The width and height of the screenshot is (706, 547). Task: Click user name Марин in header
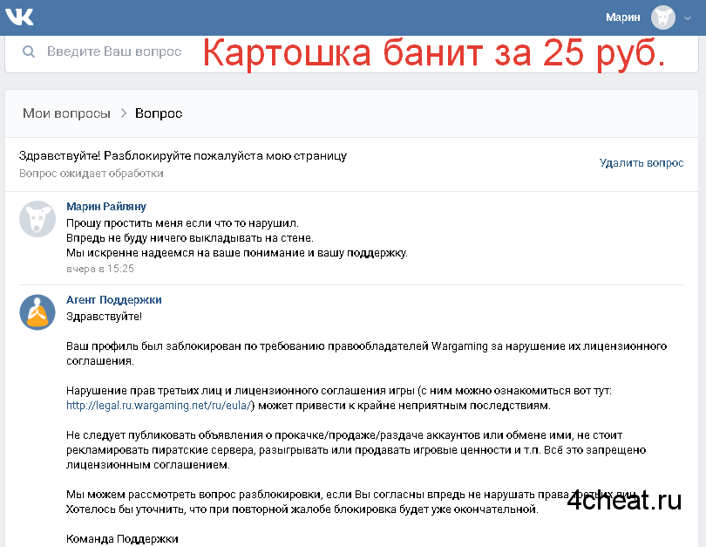(x=622, y=17)
